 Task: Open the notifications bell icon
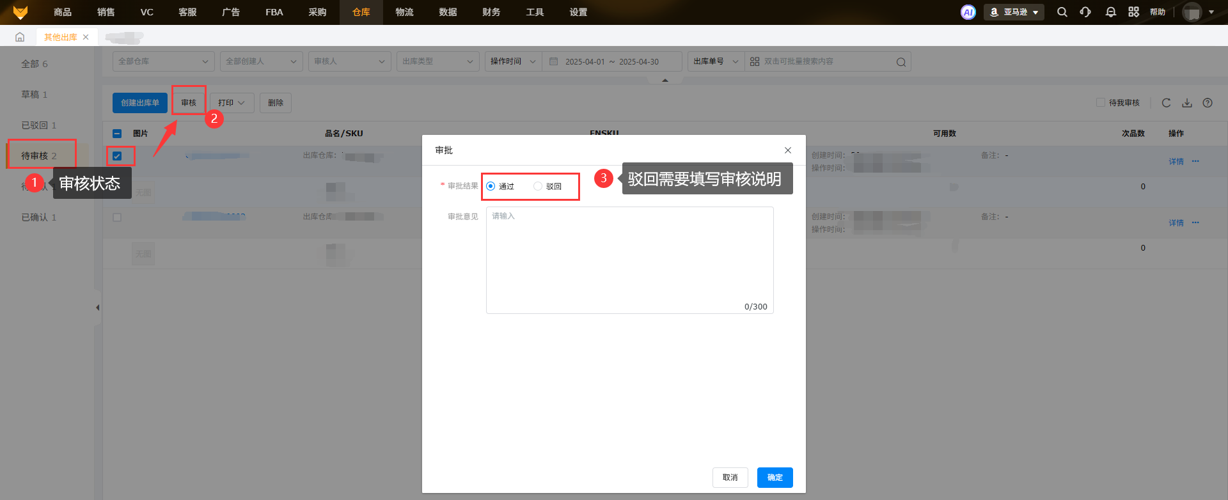tap(1111, 12)
